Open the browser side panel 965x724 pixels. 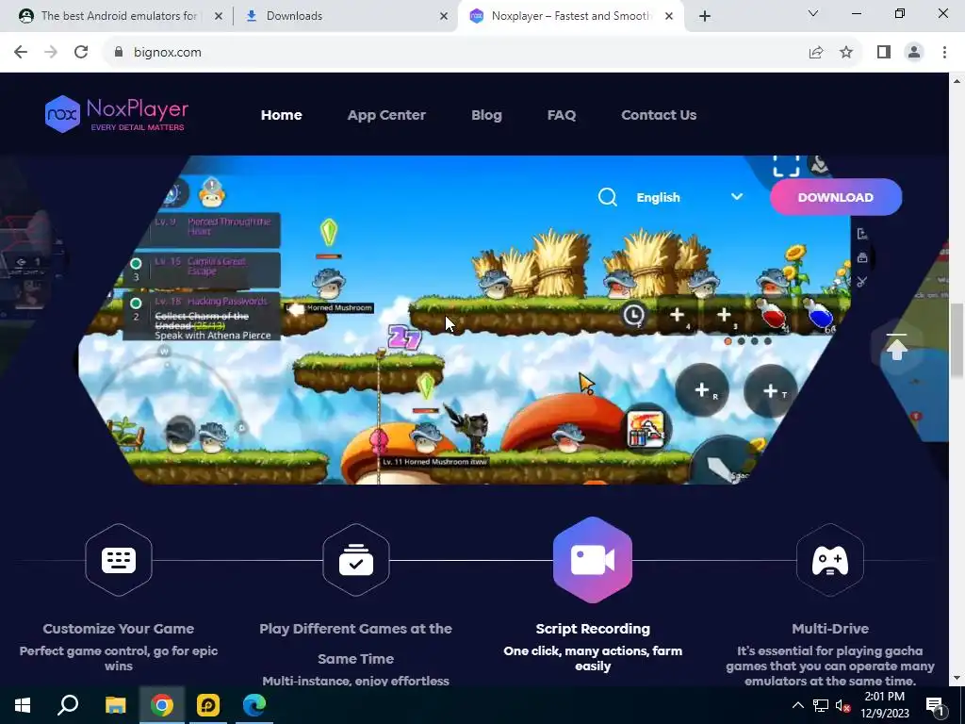(x=884, y=53)
